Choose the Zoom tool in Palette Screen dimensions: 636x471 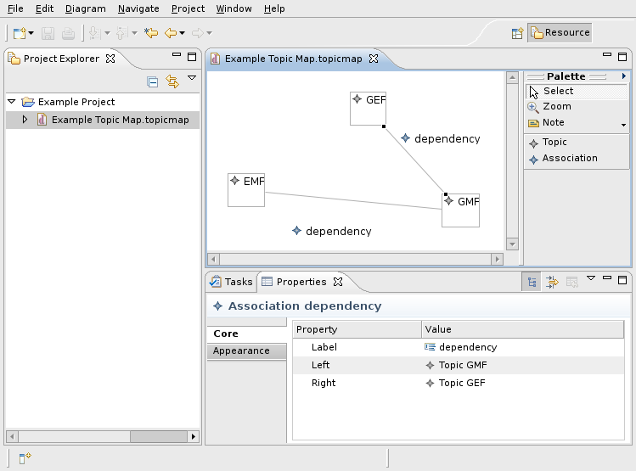(577, 107)
